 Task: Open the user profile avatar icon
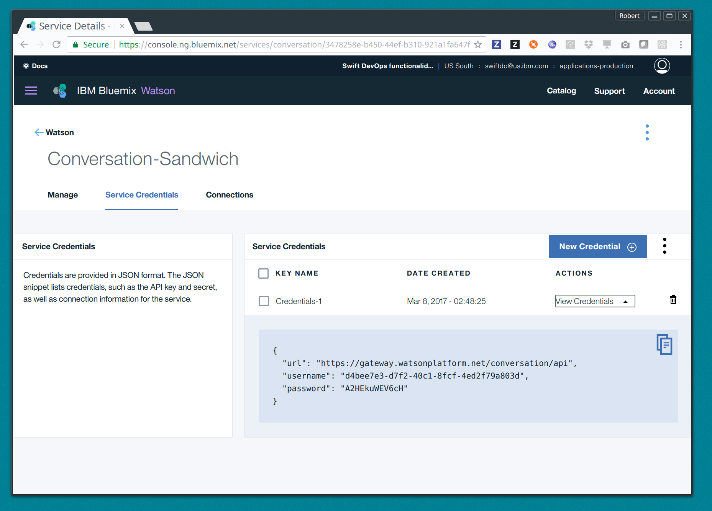click(x=662, y=66)
